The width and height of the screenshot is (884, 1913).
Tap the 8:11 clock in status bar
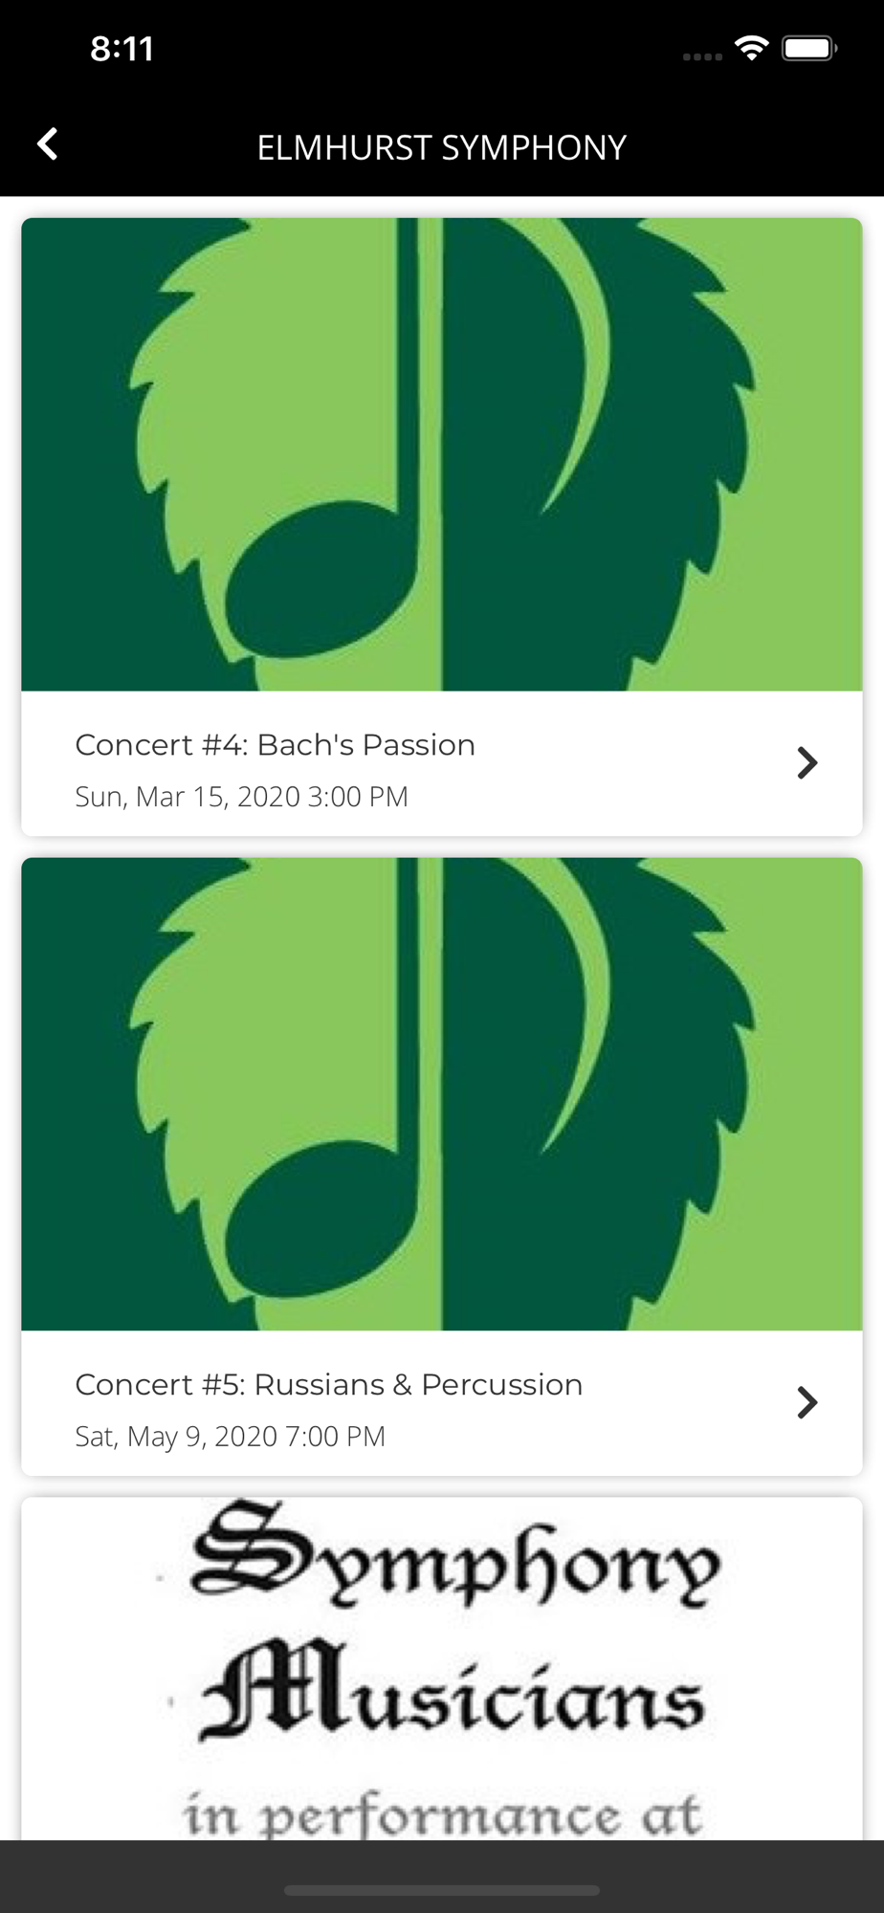point(122,49)
